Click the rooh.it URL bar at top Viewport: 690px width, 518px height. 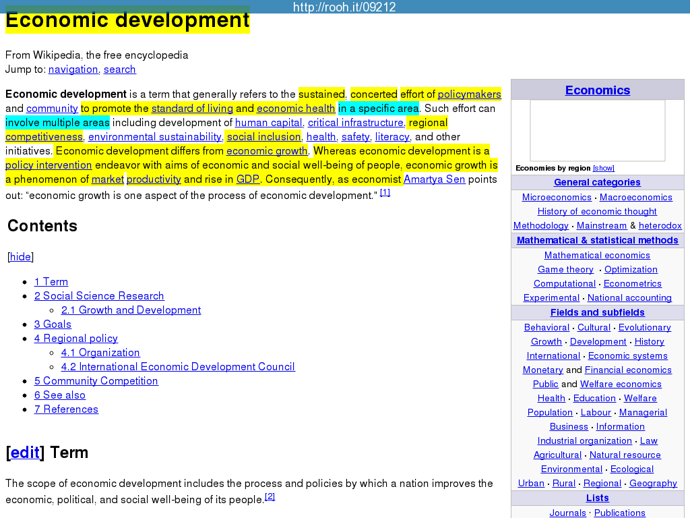click(x=344, y=7)
